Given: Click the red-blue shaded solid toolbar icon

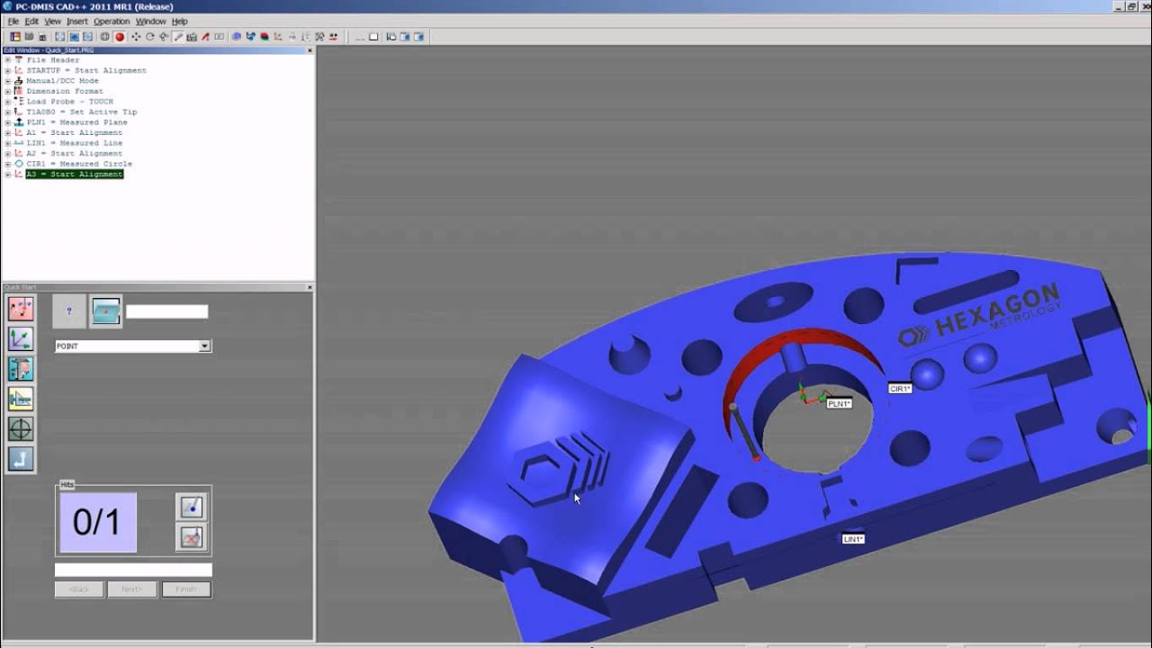Looking at the screenshot, I should [265, 37].
